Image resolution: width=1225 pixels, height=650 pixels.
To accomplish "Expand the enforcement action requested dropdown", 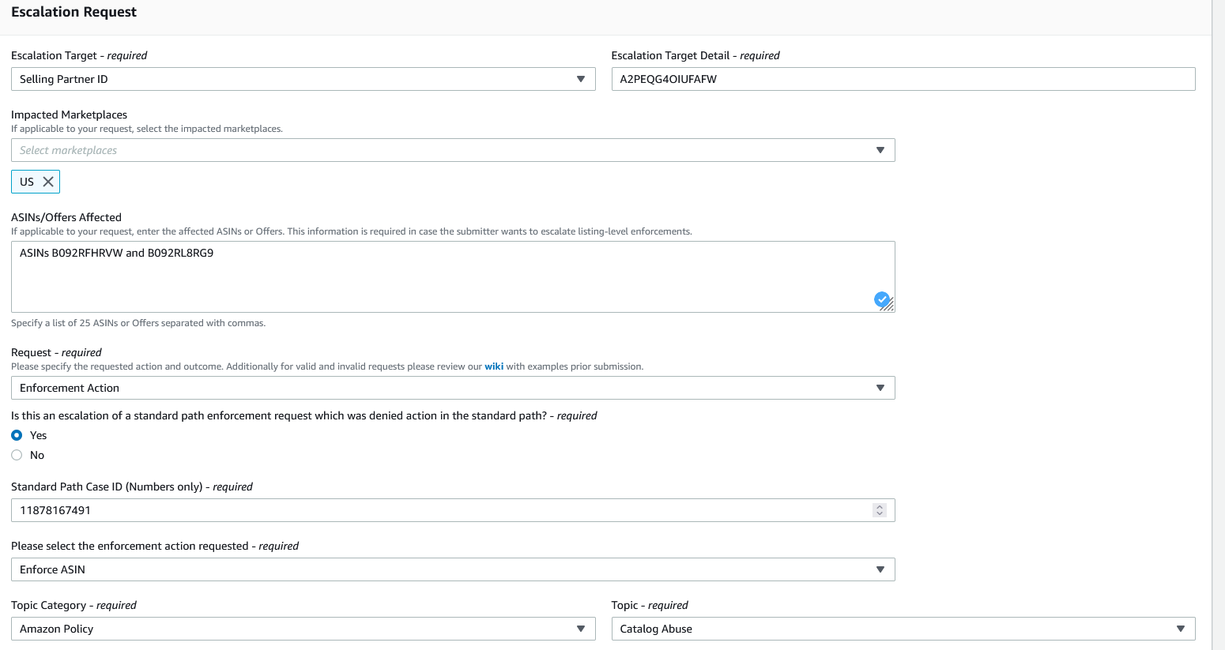I will tap(880, 569).
